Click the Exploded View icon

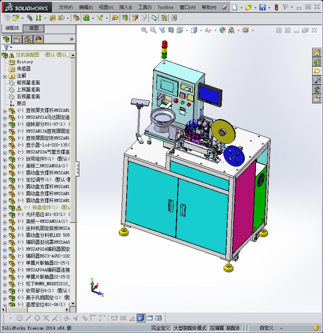tap(135, 18)
